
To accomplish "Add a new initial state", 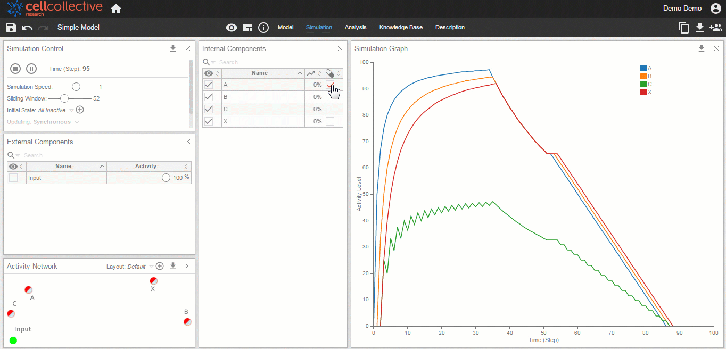I will coord(80,110).
